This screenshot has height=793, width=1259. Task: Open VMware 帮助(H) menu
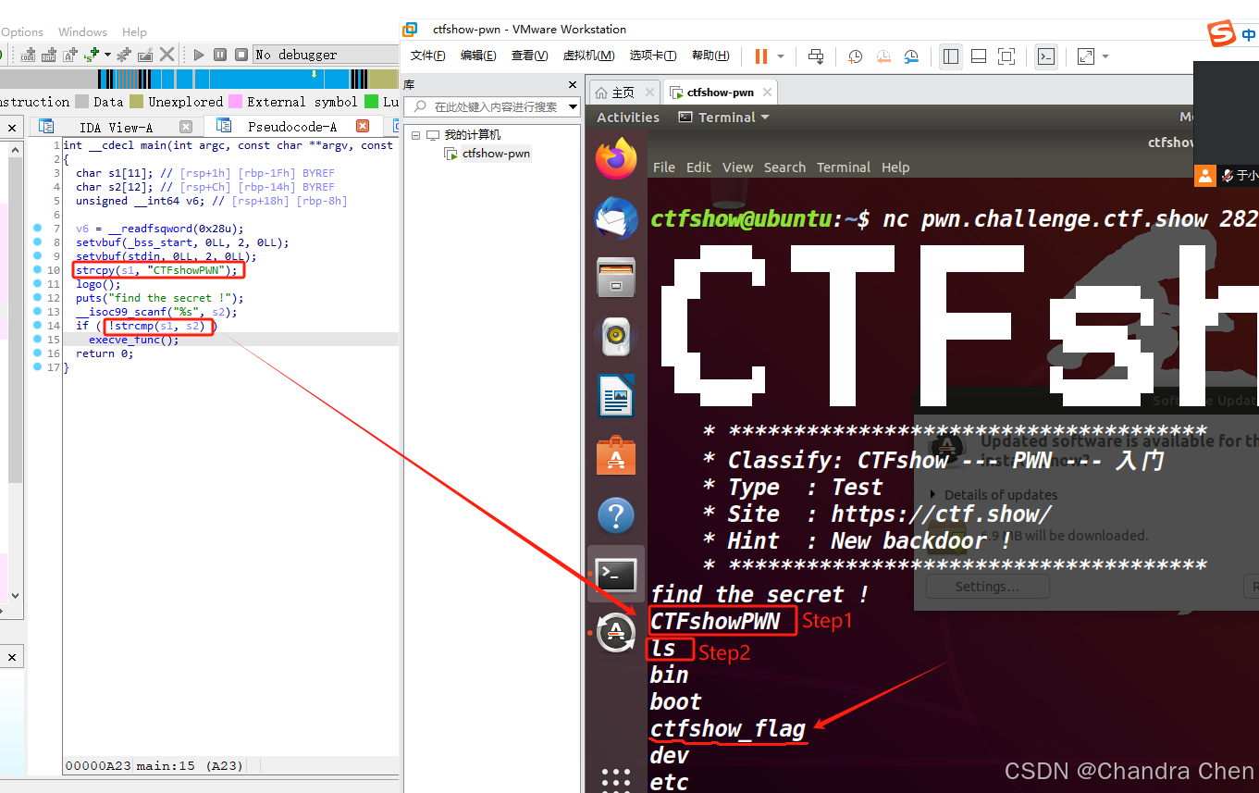pyautogui.click(x=710, y=56)
